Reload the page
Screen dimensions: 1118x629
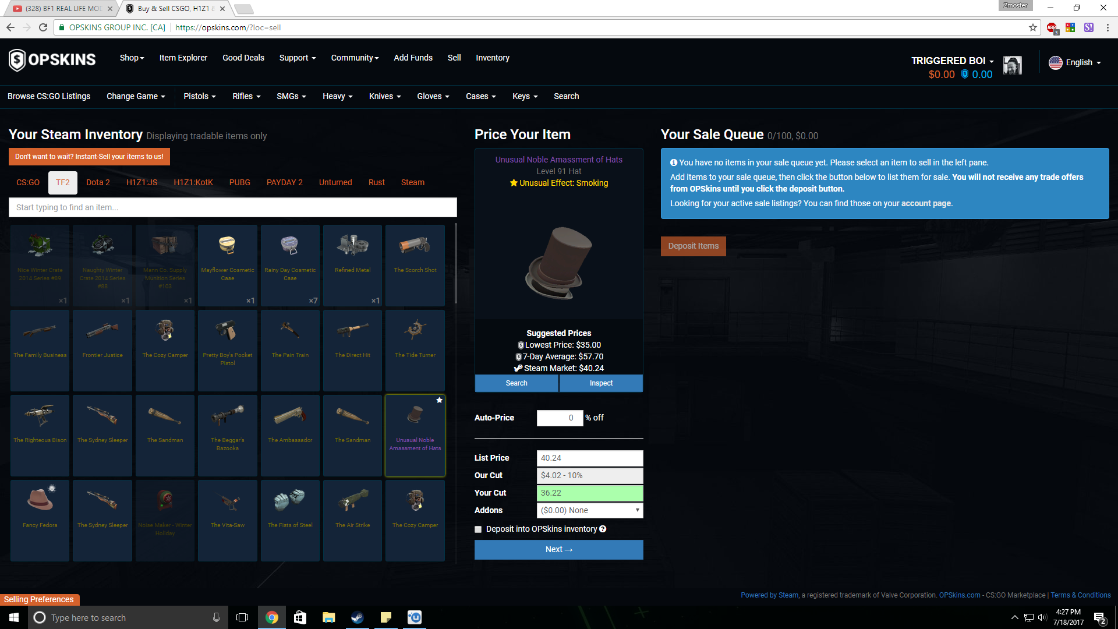click(43, 27)
